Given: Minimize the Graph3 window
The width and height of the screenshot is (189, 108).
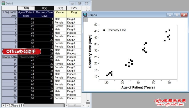Looking at the screenshot, I should click(170, 15).
